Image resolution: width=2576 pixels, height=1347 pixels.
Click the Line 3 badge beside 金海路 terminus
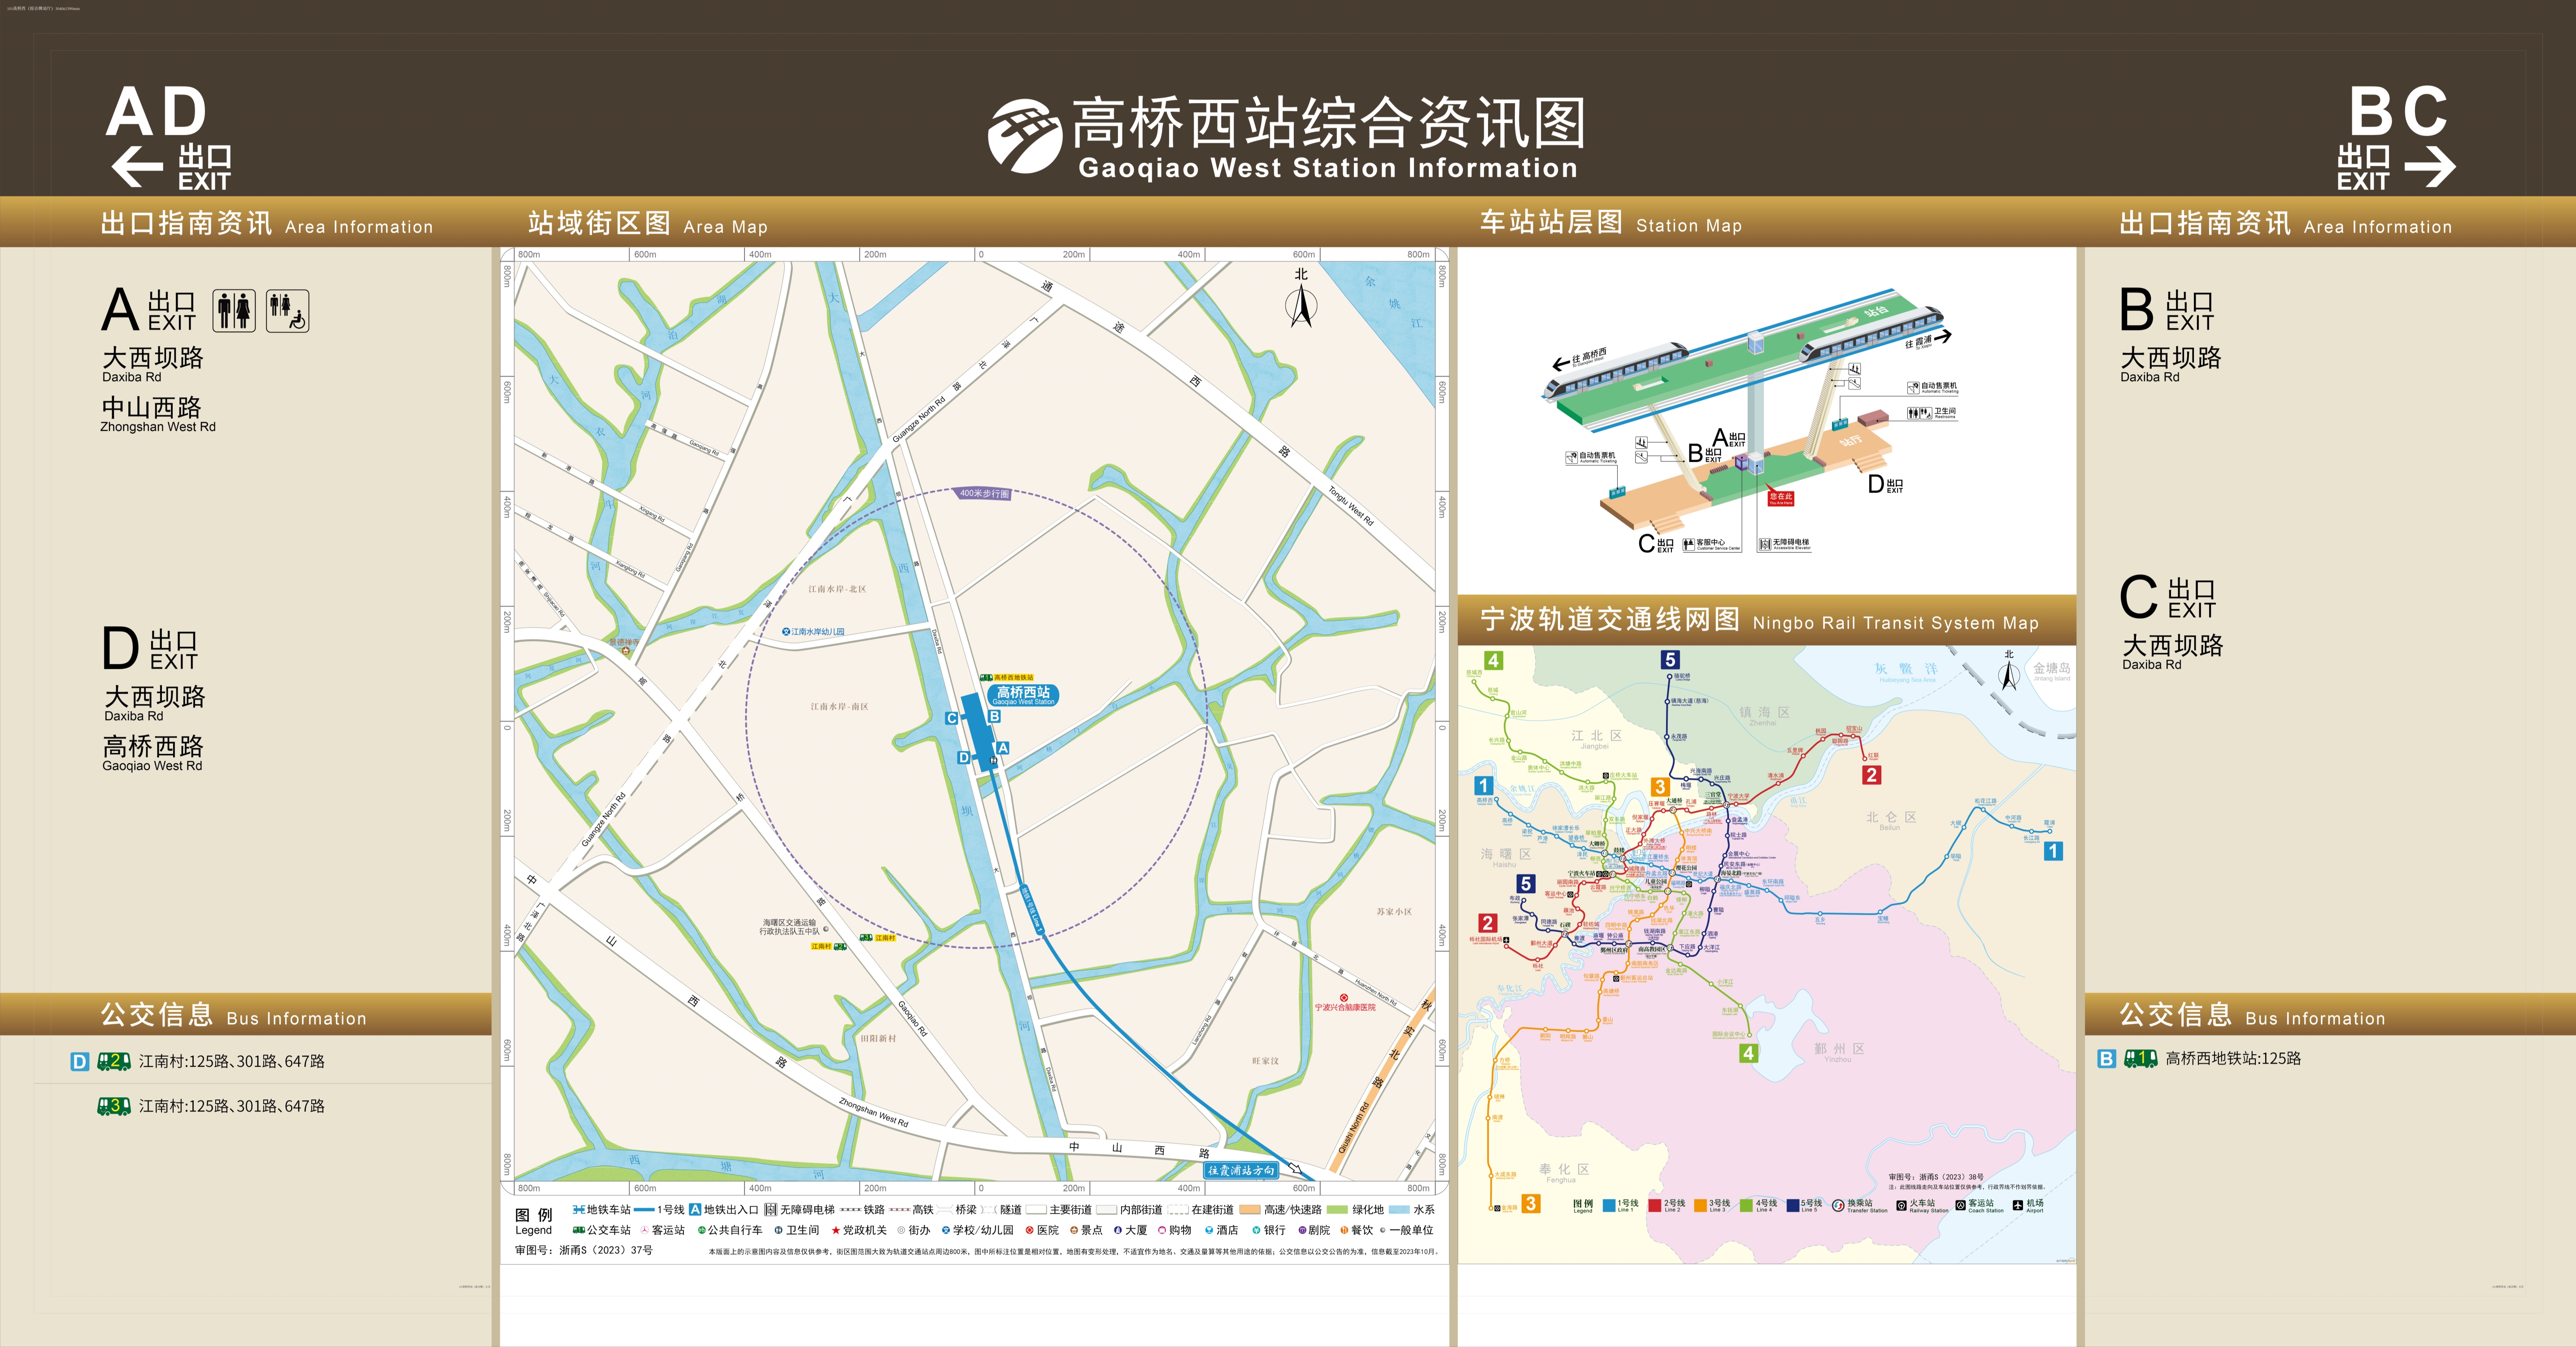[1530, 1204]
